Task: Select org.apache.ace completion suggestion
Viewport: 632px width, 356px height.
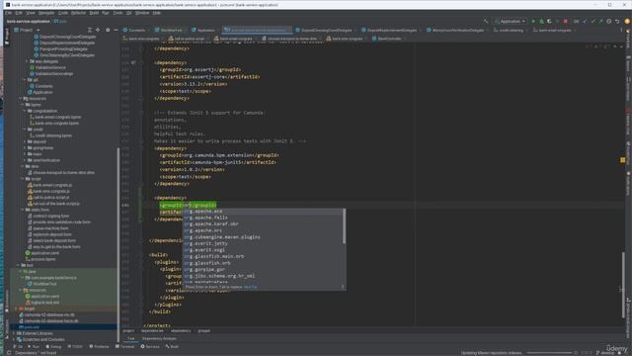Action: [x=263, y=211]
